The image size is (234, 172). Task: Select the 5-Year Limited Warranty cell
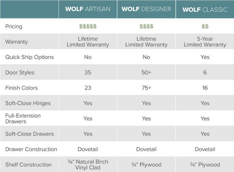click(205, 42)
